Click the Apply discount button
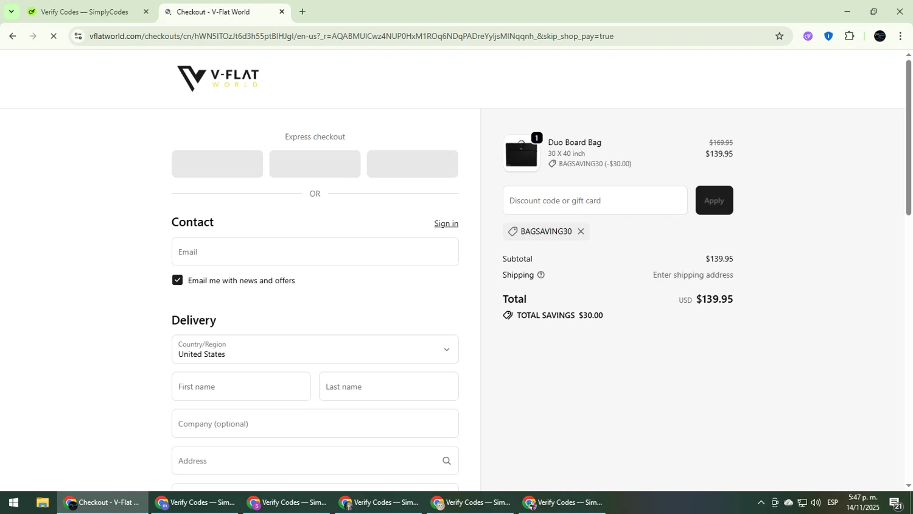Screen dimensions: 913x514 [x=714, y=200]
